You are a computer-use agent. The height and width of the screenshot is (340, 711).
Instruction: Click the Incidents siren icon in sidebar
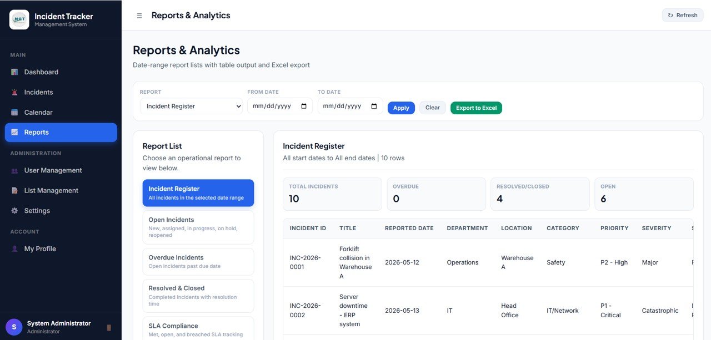click(x=14, y=92)
